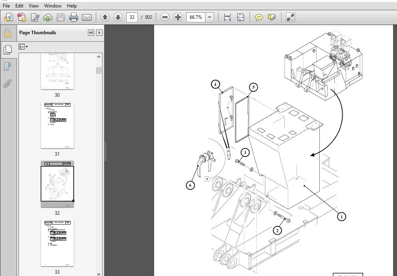Click the upload to cloud icon

48,17
